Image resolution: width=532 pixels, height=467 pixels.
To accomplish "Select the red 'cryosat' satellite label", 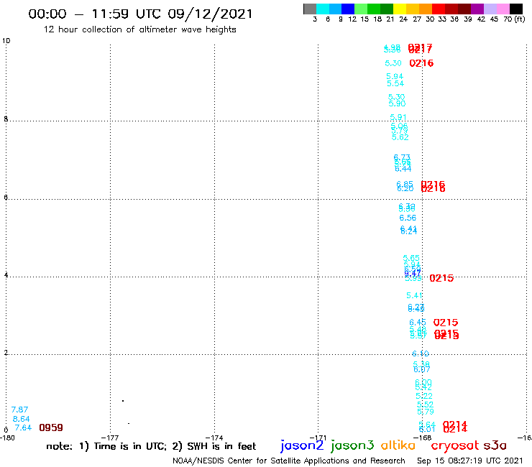I will pos(455,445).
